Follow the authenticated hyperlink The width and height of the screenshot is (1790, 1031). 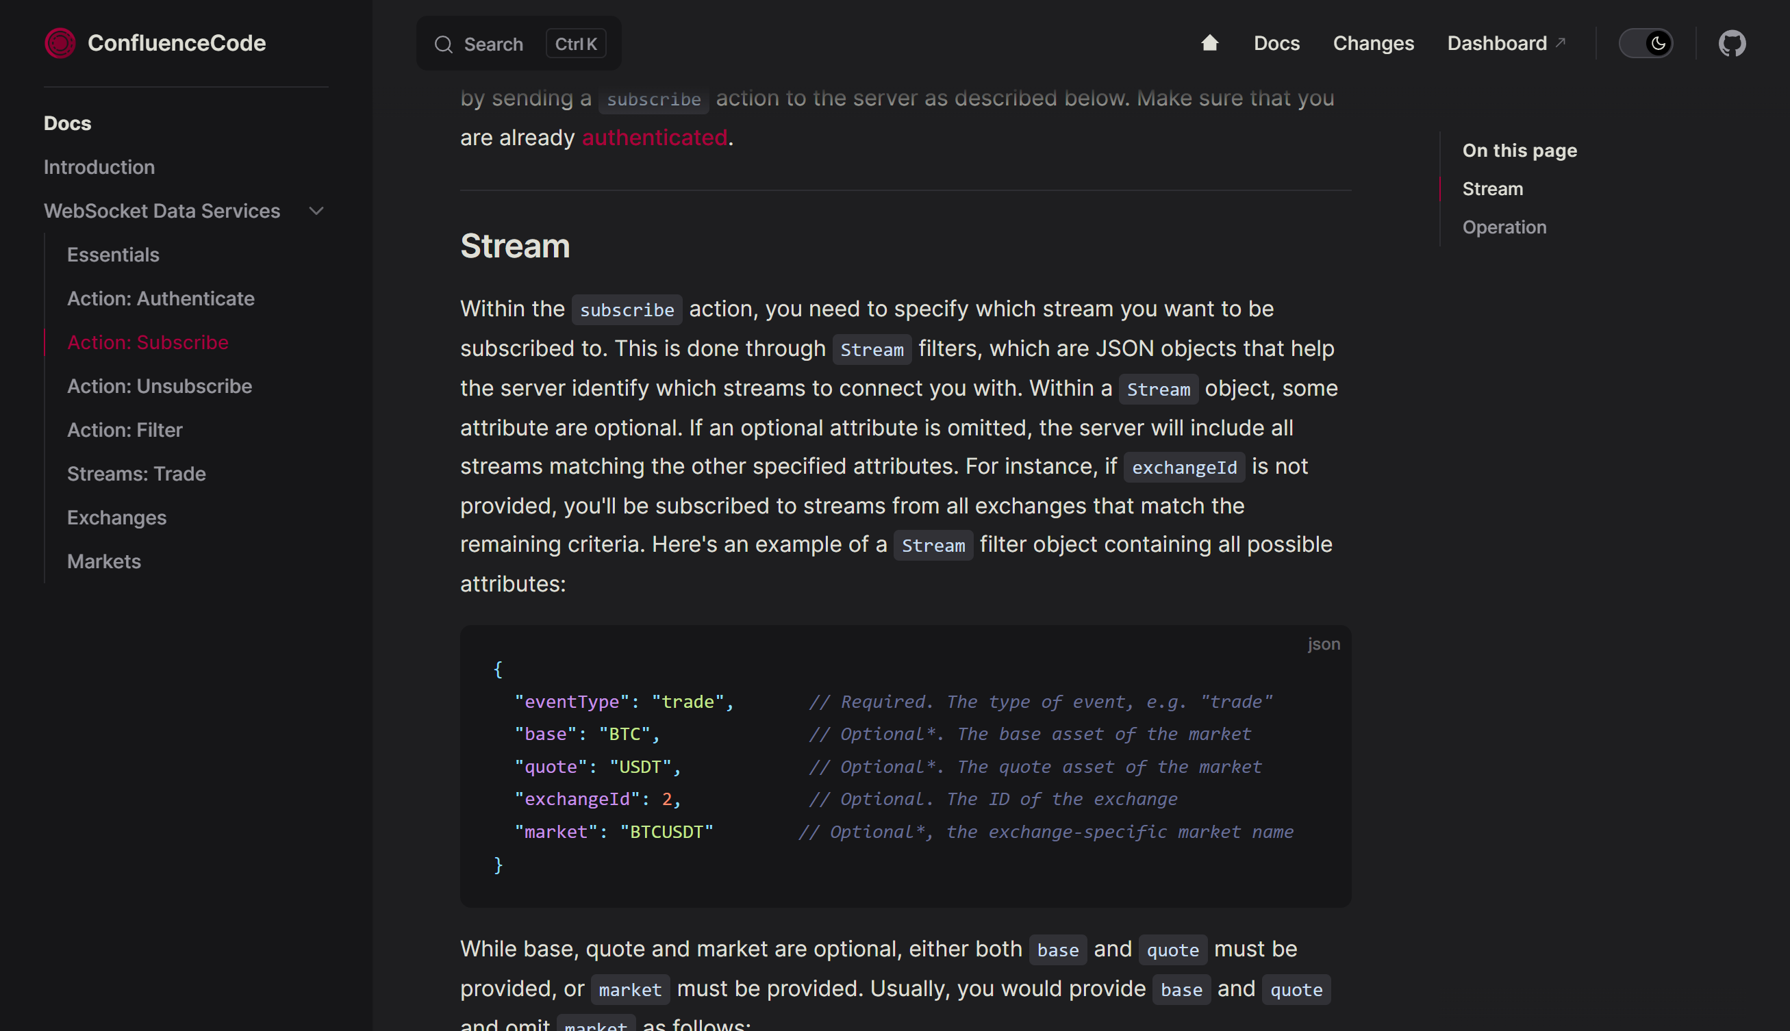pos(654,138)
